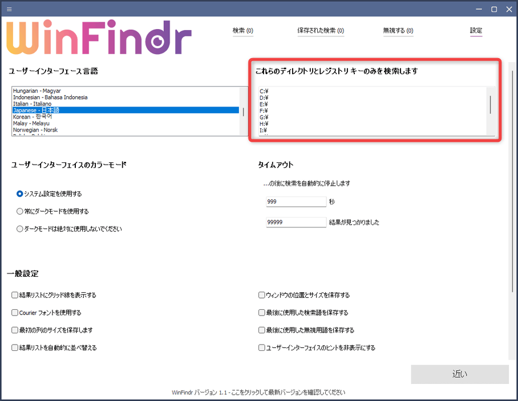The image size is (518, 401).
Task: Select Japanese - 日本語 language entry
Action: click(x=126, y=110)
